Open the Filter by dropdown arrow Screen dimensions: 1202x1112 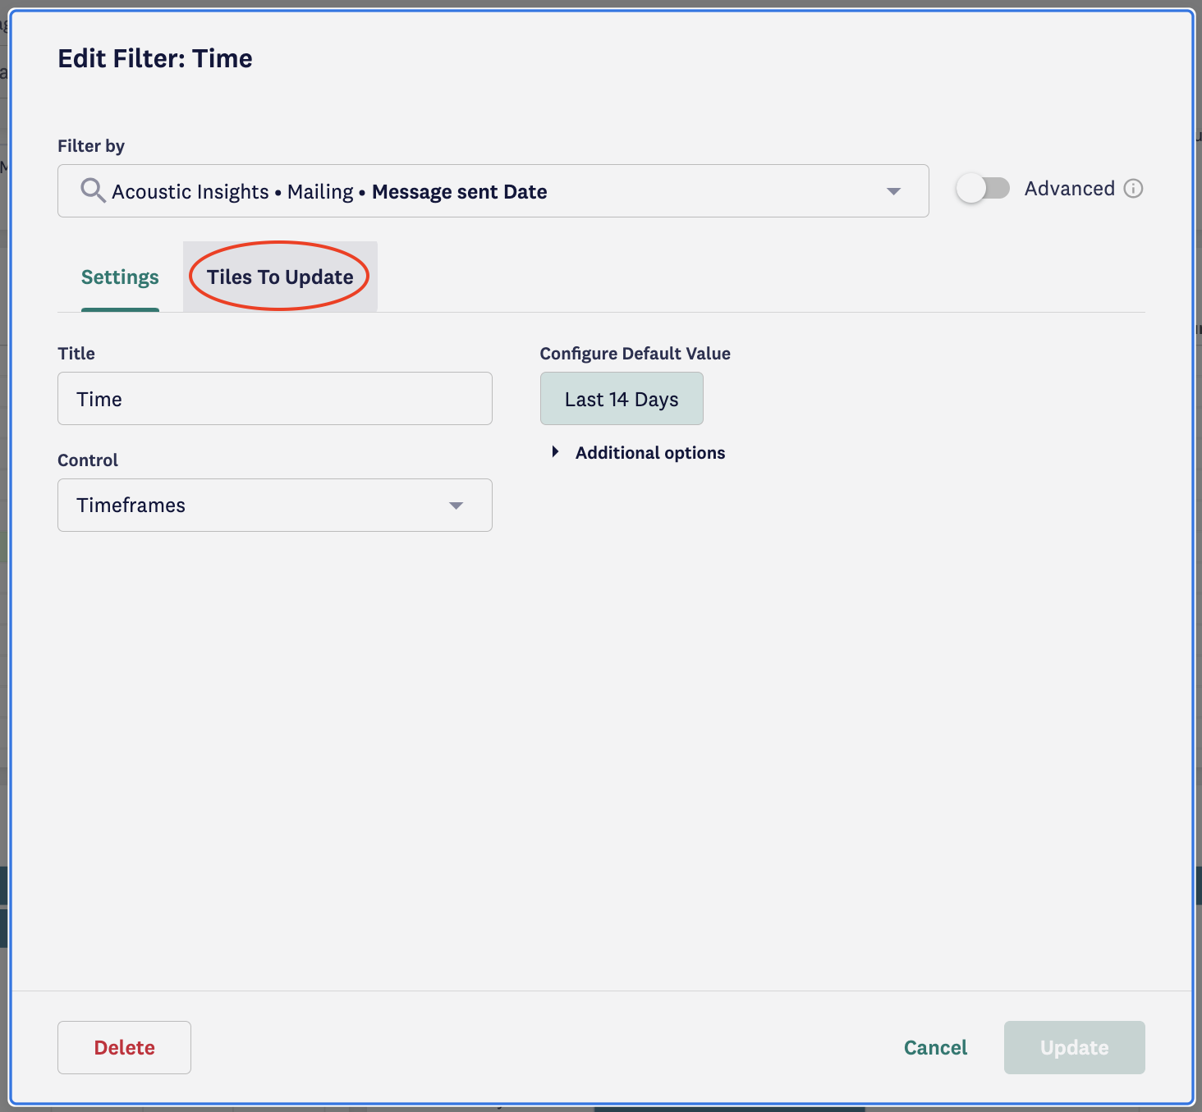[x=893, y=191]
